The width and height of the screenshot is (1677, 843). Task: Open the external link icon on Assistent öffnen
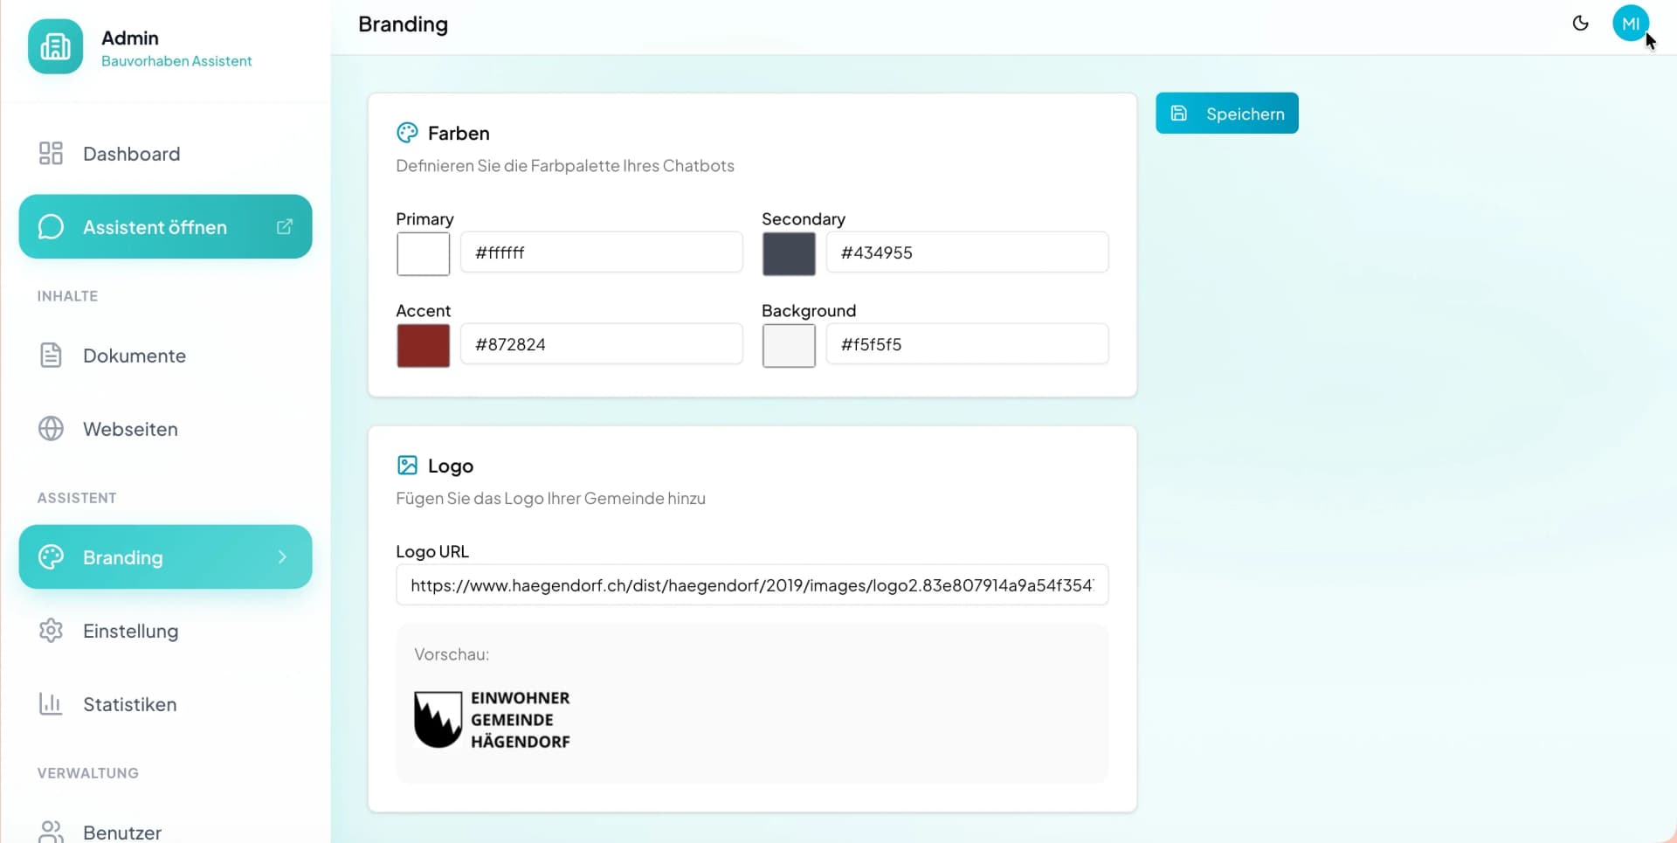284,227
